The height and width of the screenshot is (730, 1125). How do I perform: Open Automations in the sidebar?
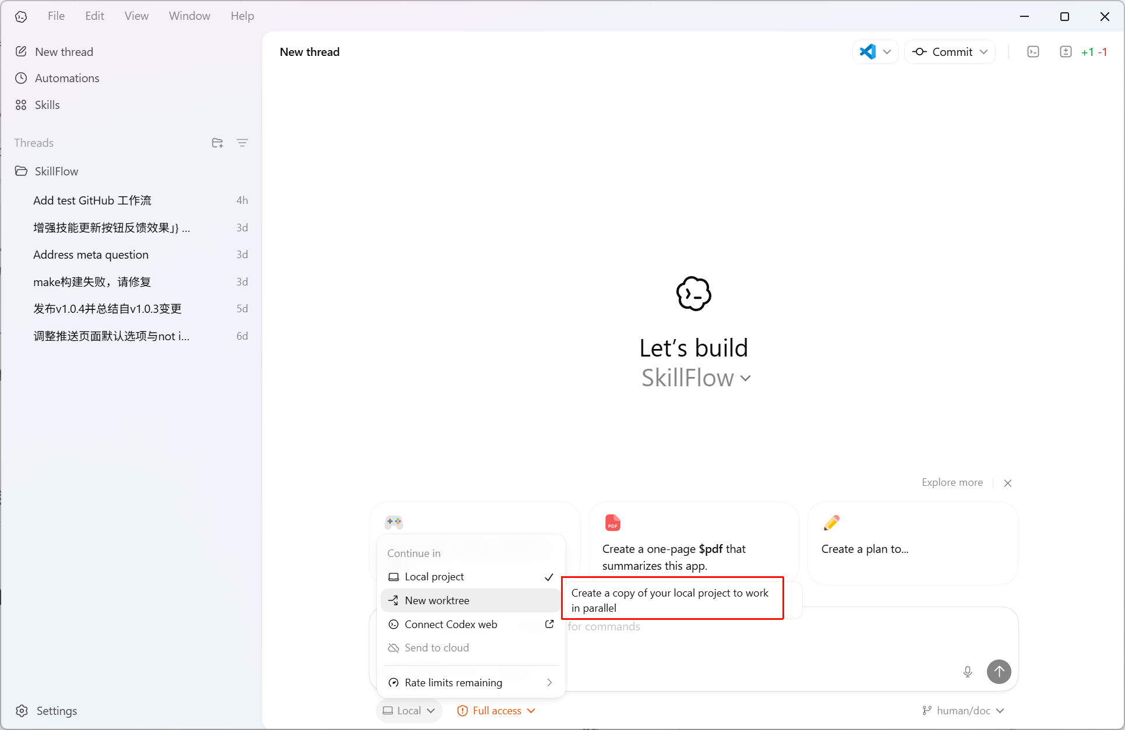(x=67, y=78)
